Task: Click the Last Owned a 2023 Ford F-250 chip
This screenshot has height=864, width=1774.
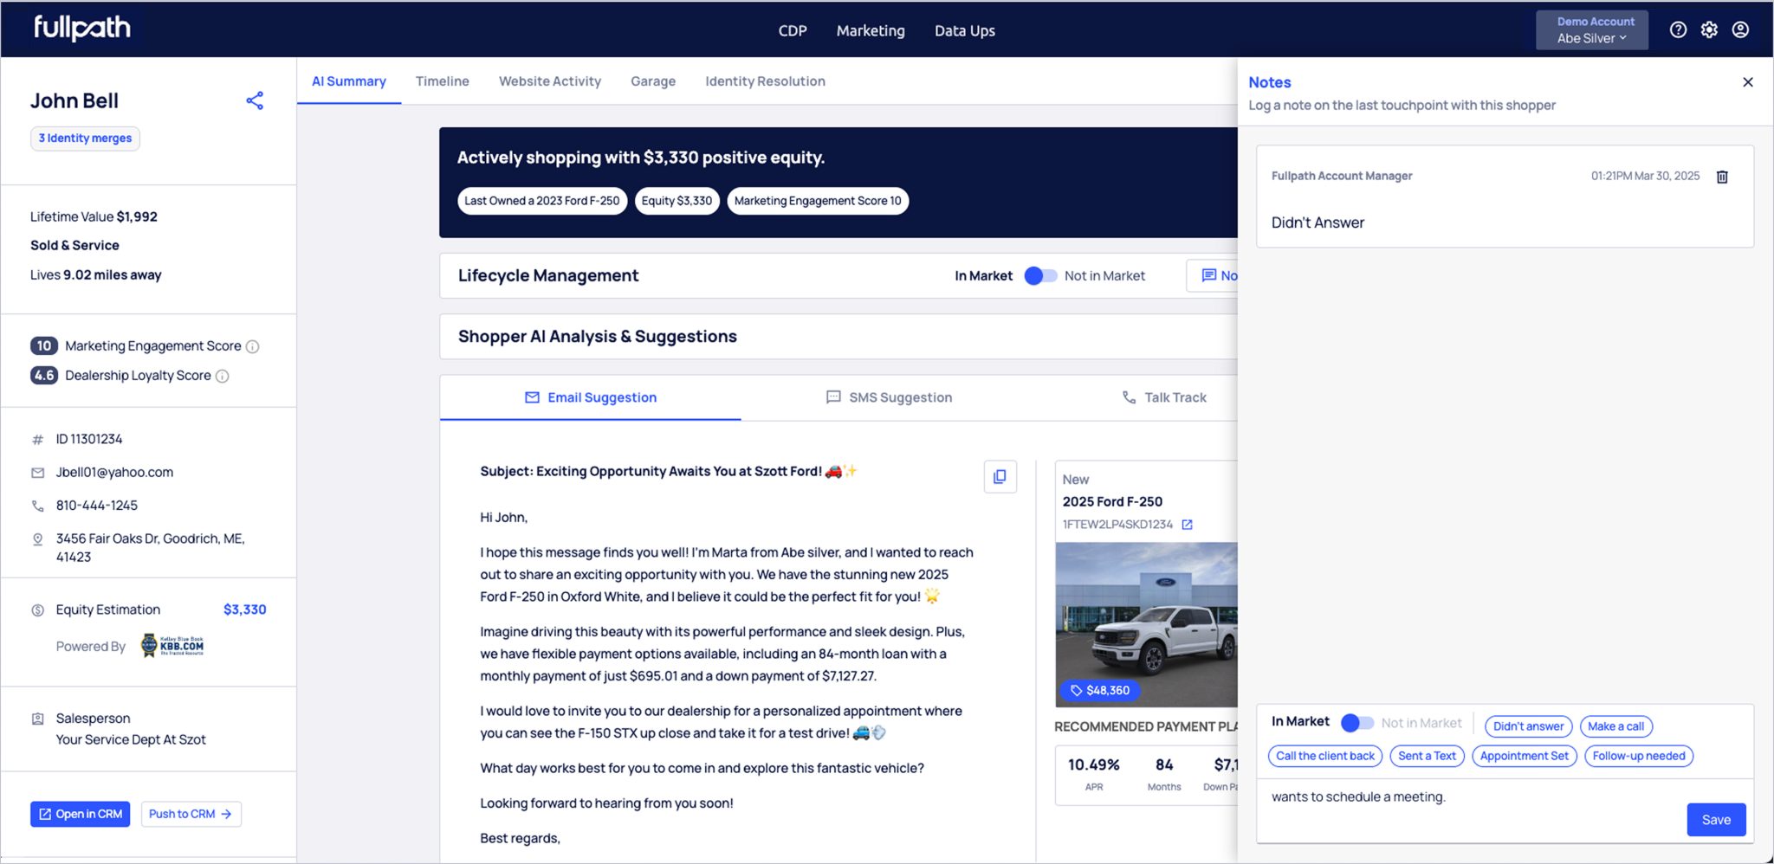Action: [542, 201]
